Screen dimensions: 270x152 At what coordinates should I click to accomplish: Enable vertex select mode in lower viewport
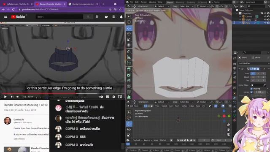click(x=146, y=106)
